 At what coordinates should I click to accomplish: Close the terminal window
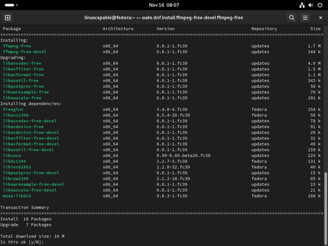[320, 18]
